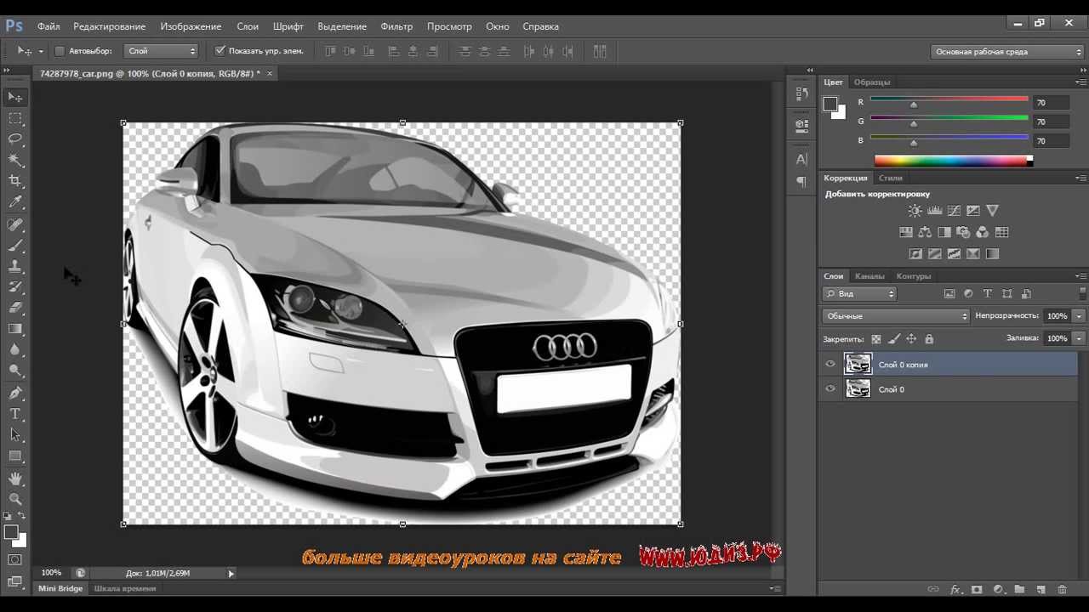Toggle the type layer filter
Screen dimensions: 1089x612
tap(988, 293)
